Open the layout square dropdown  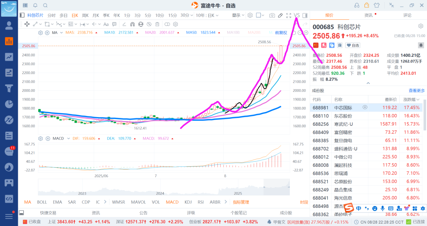point(260,15)
